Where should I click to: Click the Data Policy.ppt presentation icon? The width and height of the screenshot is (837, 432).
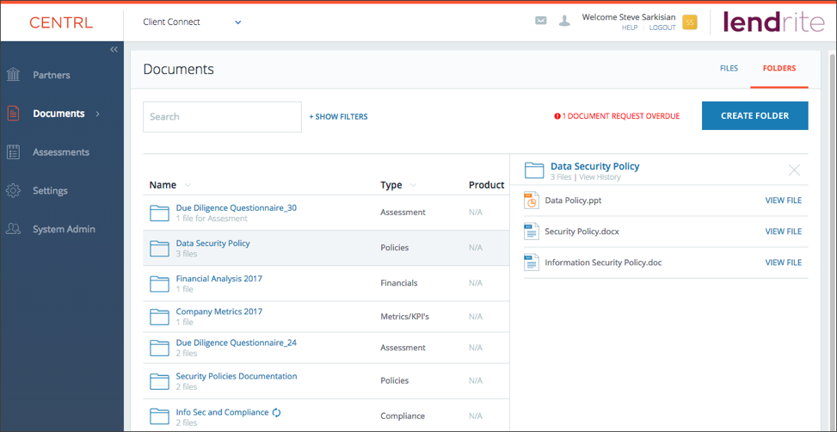pos(532,201)
